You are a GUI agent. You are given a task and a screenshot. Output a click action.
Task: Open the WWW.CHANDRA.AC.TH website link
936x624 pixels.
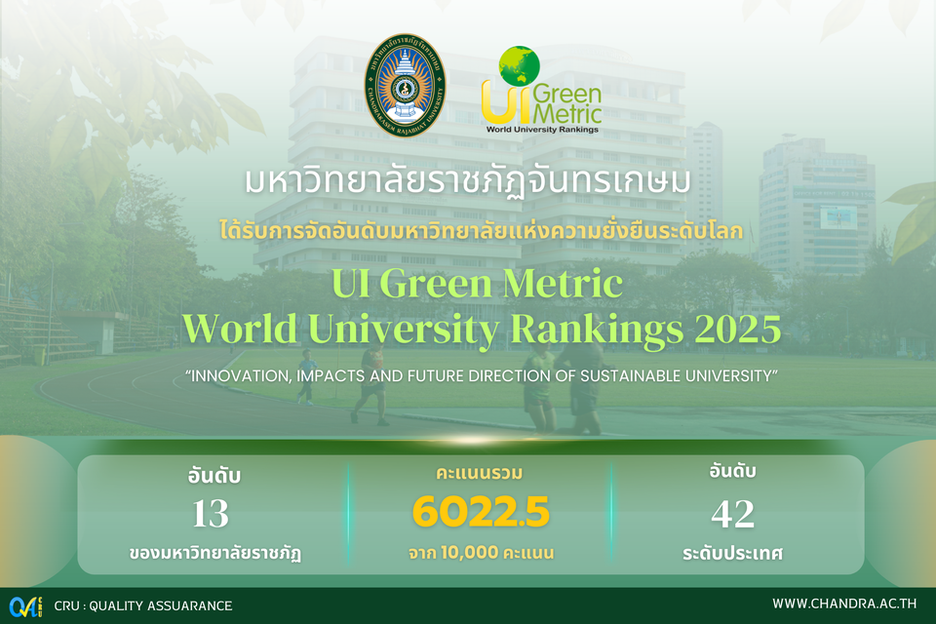[842, 604]
